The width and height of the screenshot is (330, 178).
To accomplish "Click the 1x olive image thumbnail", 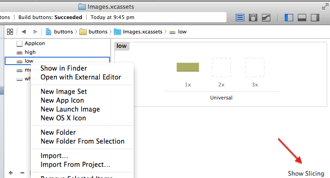I will pyautogui.click(x=188, y=67).
